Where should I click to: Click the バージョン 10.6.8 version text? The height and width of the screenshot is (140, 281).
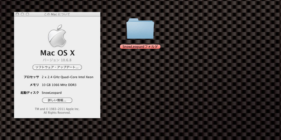57,60
